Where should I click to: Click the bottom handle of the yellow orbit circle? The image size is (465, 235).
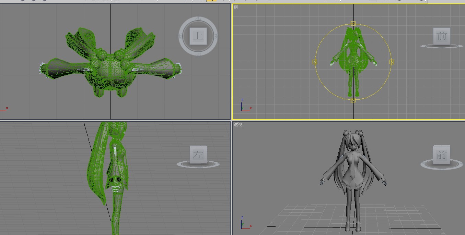pyautogui.click(x=353, y=100)
